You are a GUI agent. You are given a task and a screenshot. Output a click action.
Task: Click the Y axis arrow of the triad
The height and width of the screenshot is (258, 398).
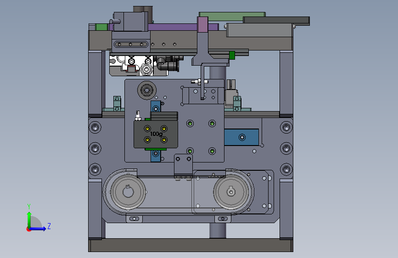click(29, 220)
